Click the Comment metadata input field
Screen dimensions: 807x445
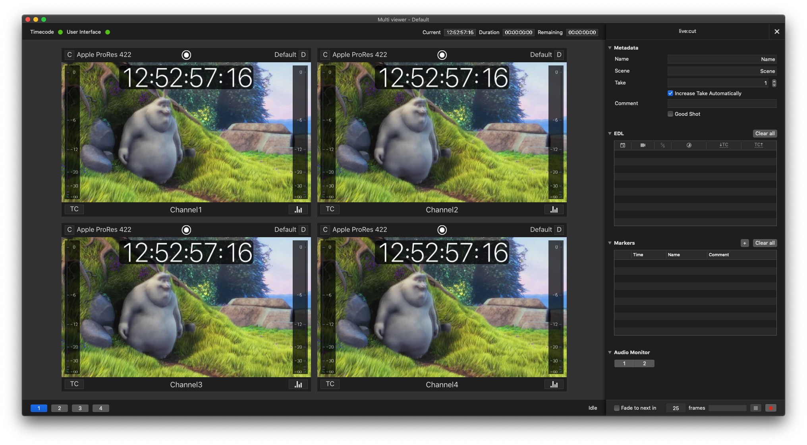722,104
